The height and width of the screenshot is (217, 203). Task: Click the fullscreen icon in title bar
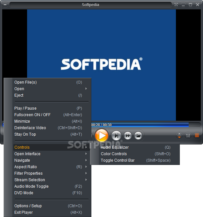[176, 5]
